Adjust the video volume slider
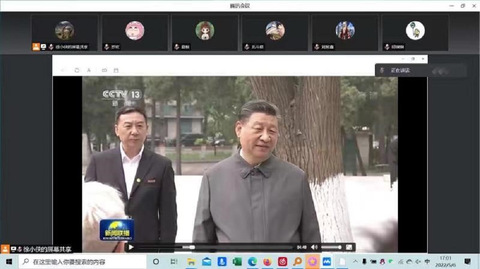This screenshot has width=480, height=269. 331,247
